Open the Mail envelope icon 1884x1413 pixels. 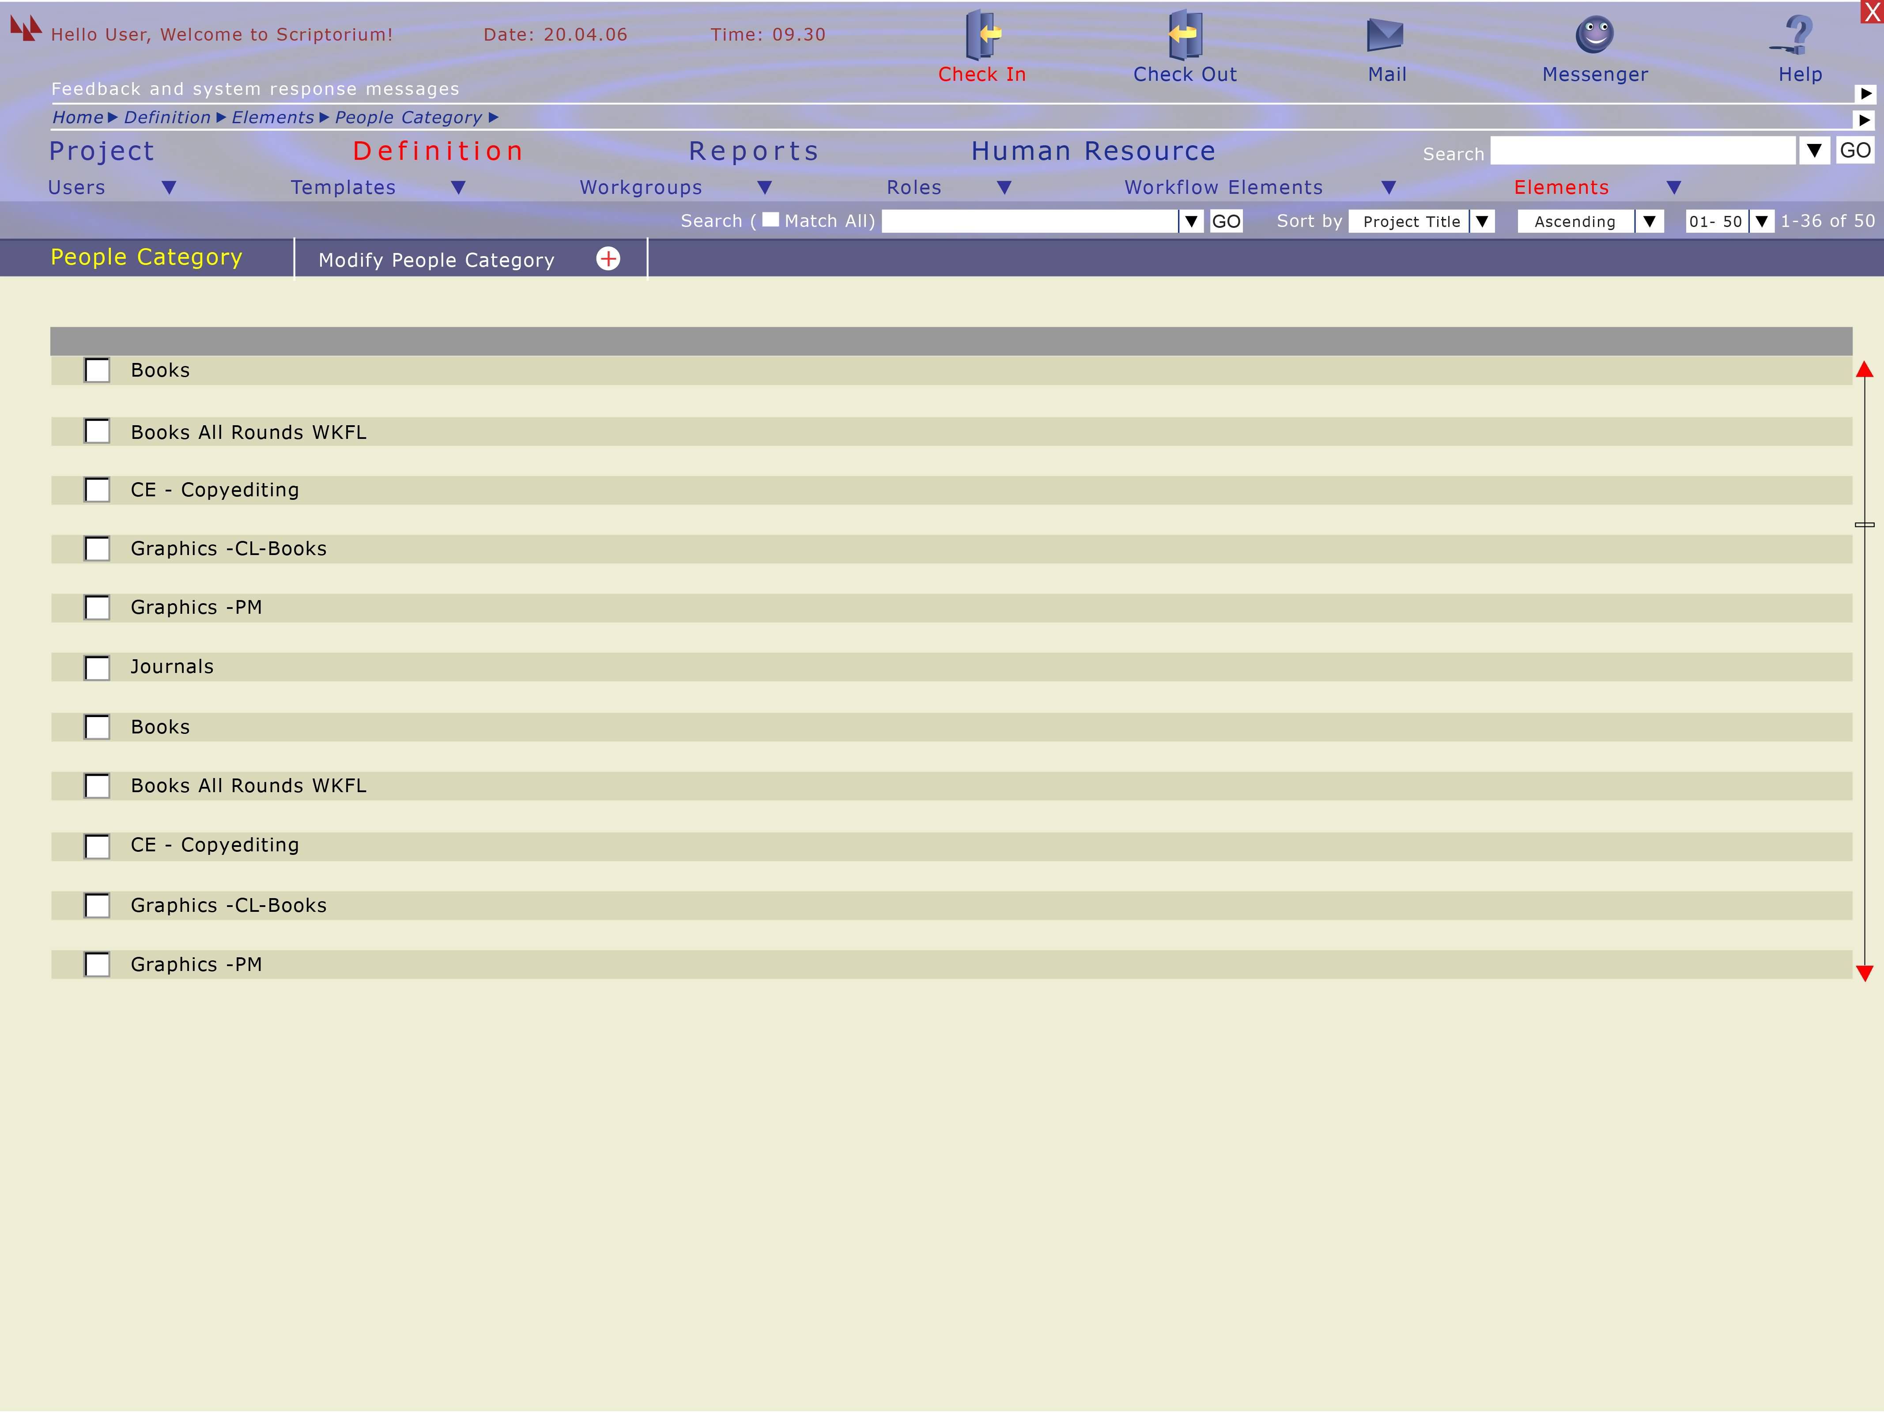1385,35
